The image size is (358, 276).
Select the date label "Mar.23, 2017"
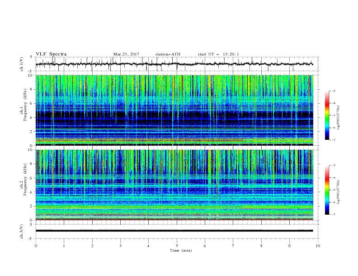126,54
